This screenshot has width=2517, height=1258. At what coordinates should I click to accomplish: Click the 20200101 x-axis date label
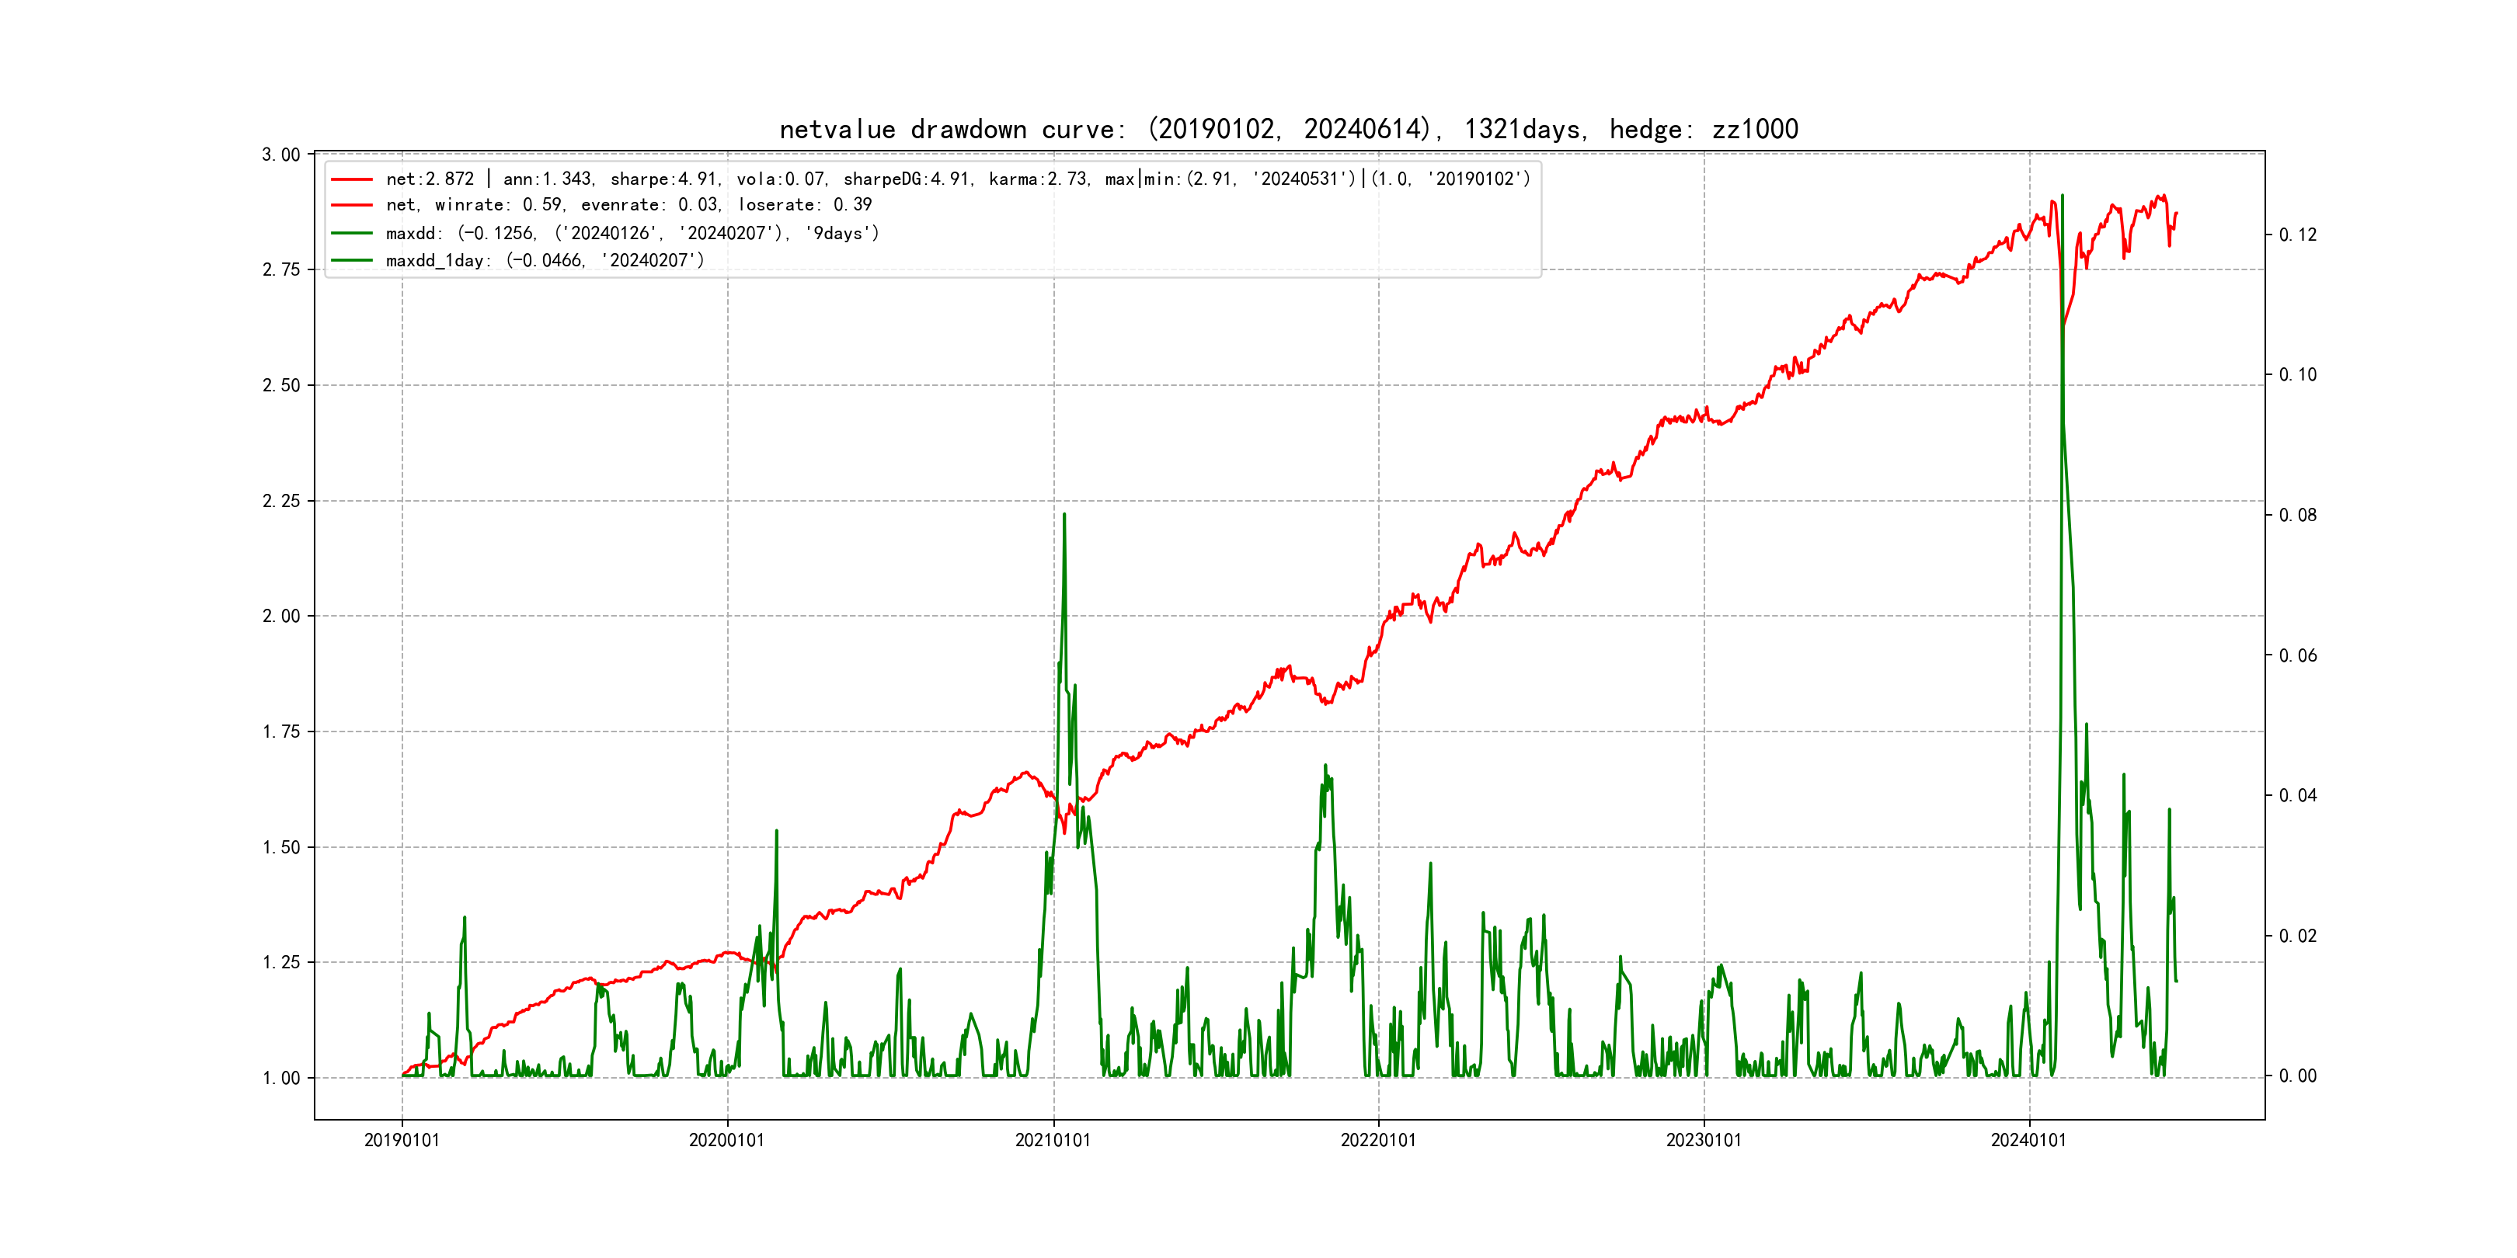click(x=727, y=1141)
